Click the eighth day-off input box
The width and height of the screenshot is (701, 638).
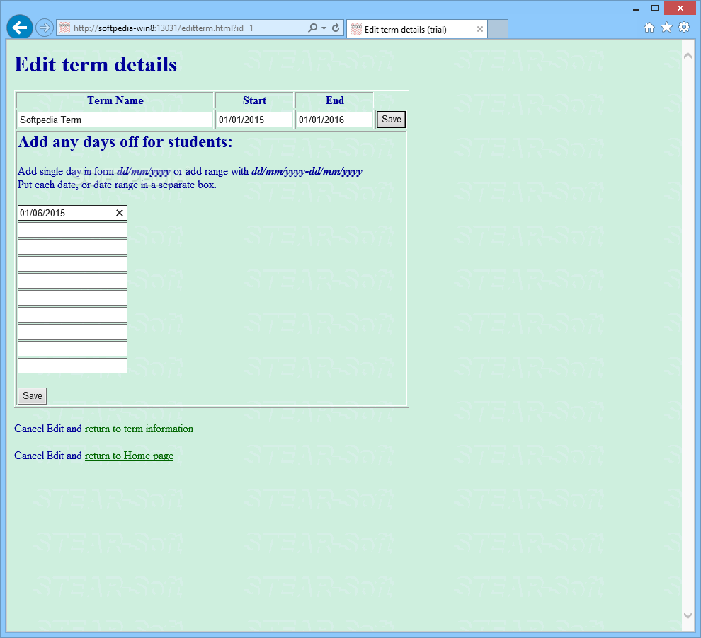(72, 332)
